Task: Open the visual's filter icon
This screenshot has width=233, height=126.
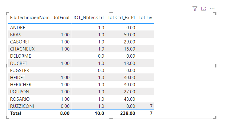Action: tap(195, 9)
